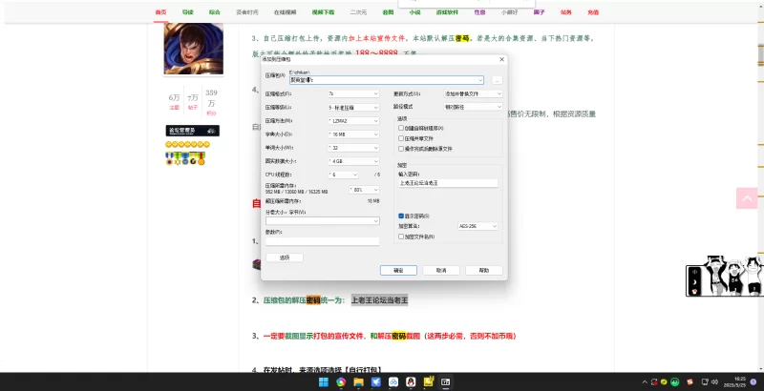Open memory usage dropdown showing 80%
Image resolution: width=764 pixels, height=391 pixels.
[365, 190]
